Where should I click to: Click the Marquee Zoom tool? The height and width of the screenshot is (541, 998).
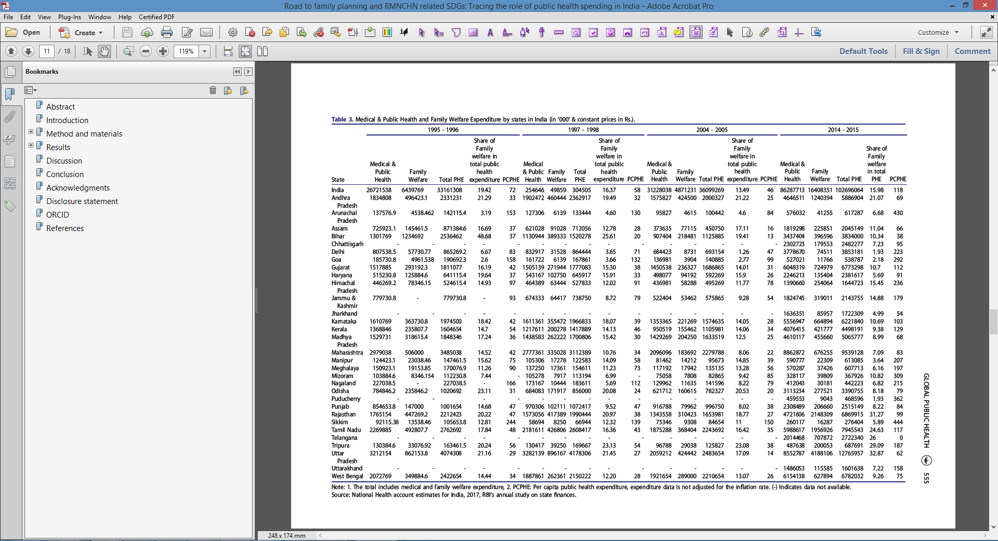click(x=128, y=51)
